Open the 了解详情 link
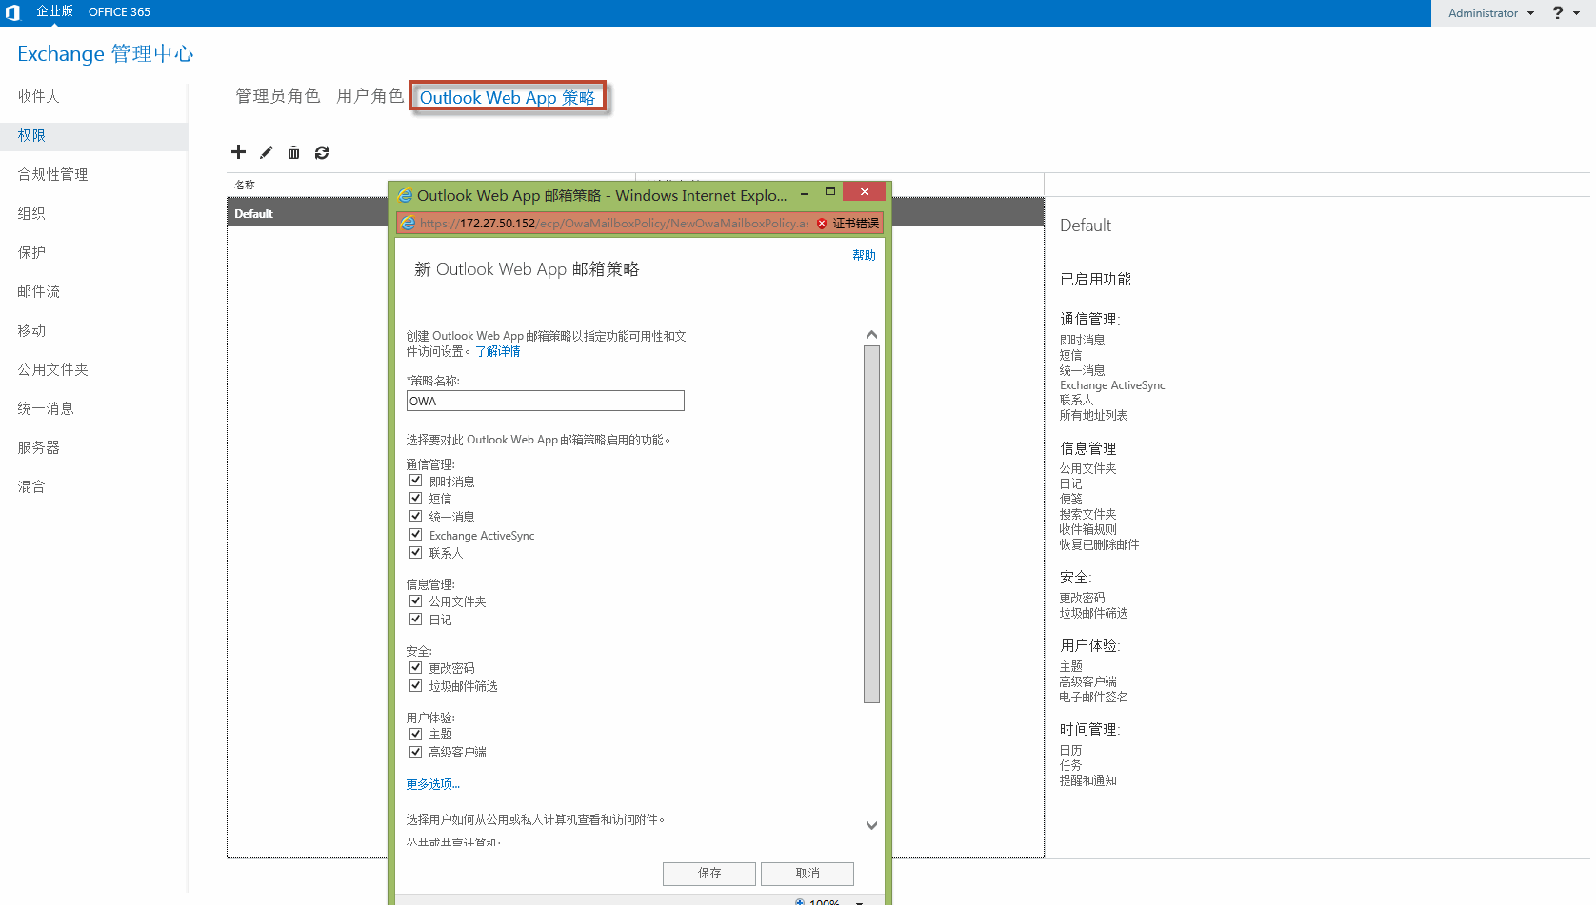This screenshot has height=905, width=1596. point(498,351)
